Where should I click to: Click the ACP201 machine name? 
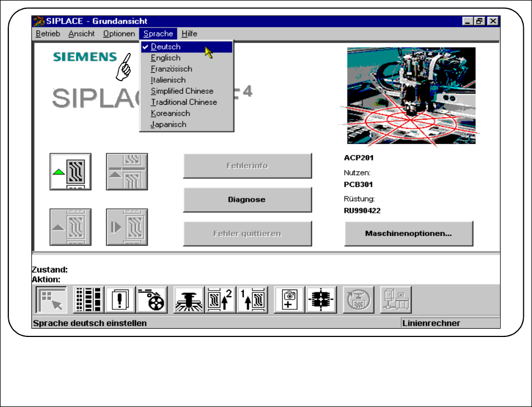(359, 158)
